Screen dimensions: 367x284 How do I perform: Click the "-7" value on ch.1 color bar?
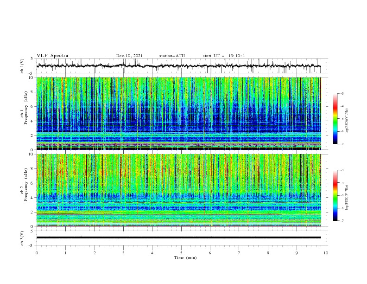point(342,144)
